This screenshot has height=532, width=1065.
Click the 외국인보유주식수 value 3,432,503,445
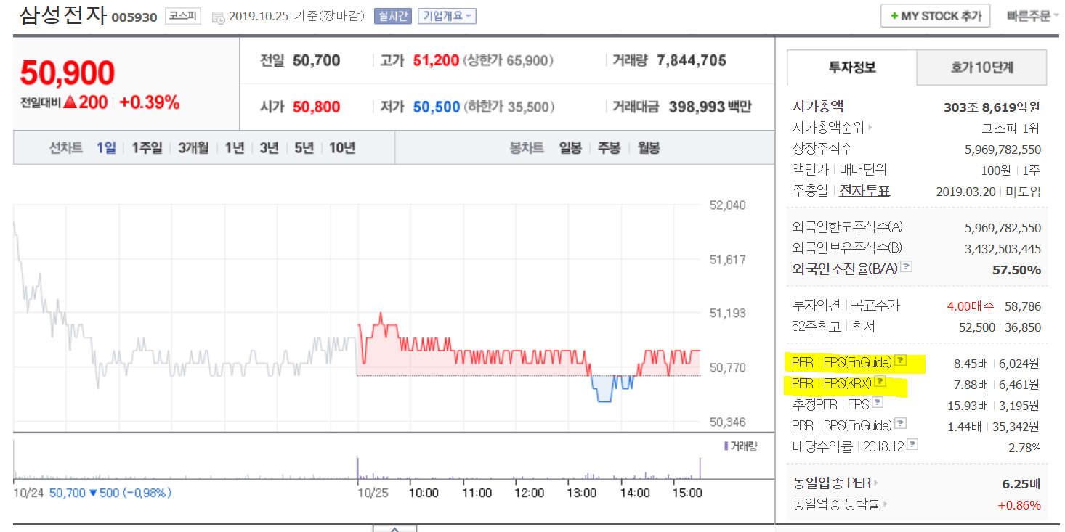[1003, 249]
